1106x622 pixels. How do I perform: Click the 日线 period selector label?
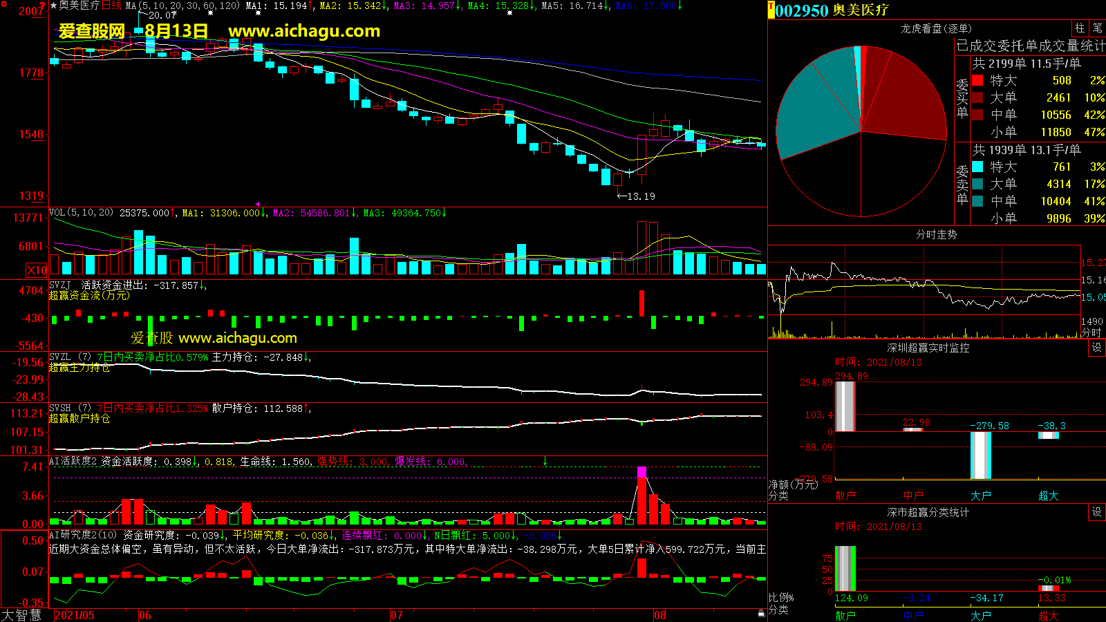coord(111,6)
